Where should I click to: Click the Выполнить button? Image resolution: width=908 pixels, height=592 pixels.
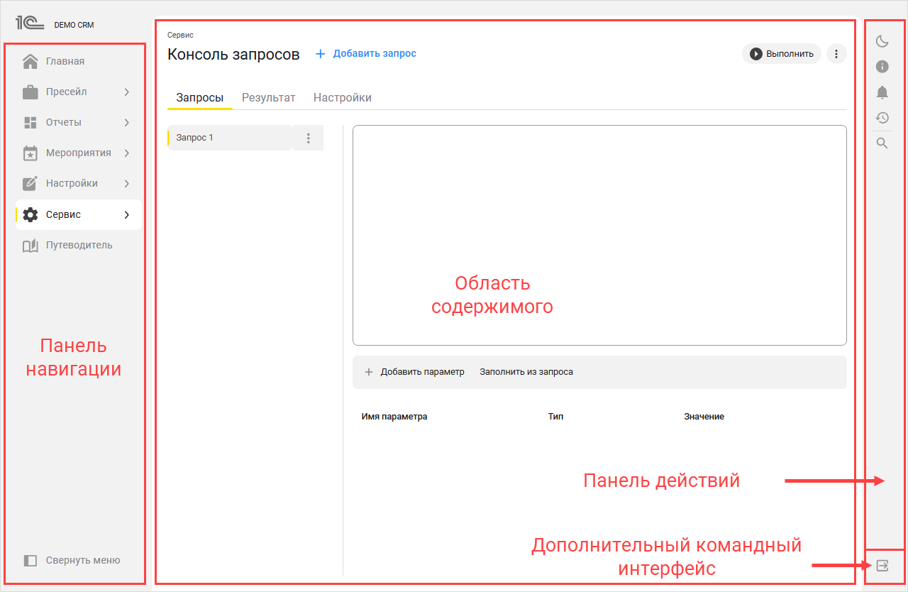(x=782, y=53)
